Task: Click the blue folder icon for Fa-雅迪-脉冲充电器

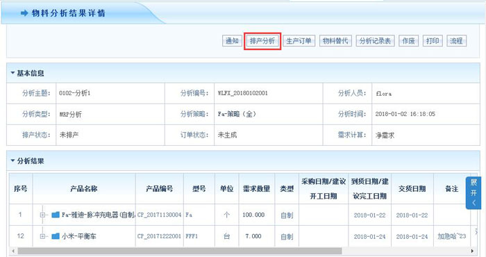Action: point(56,215)
